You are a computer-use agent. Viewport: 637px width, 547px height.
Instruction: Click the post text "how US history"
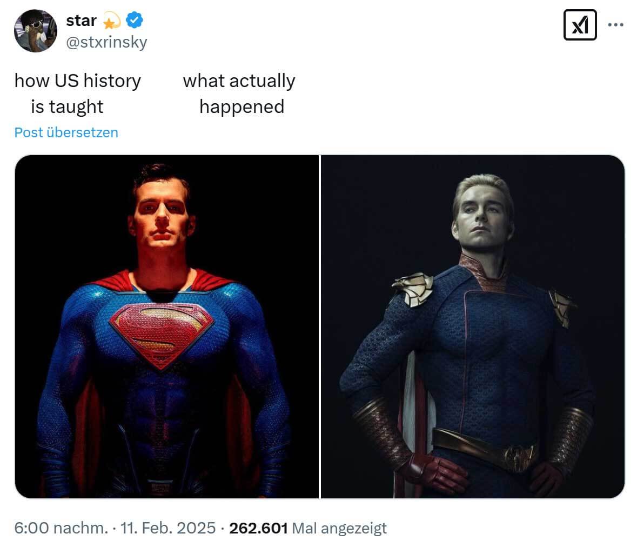(x=78, y=81)
